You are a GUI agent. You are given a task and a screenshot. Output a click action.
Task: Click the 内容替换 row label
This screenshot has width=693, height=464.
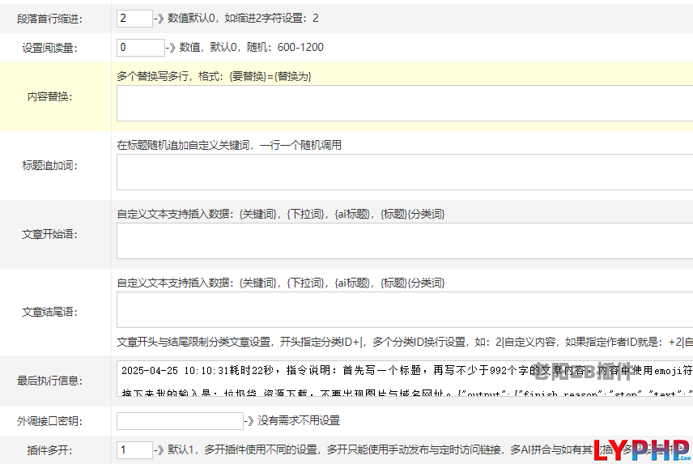pyautogui.click(x=49, y=97)
